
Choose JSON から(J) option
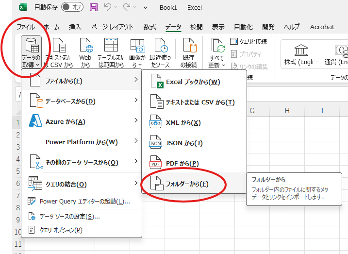pos(194,143)
